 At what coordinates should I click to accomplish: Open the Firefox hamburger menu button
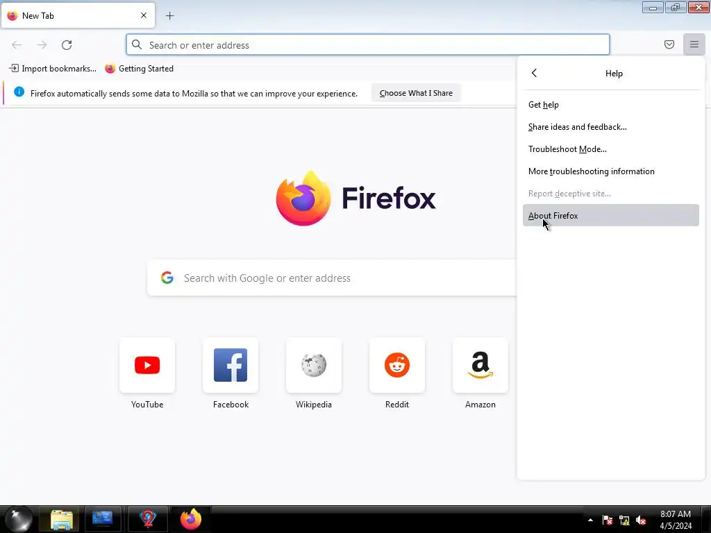coord(694,44)
